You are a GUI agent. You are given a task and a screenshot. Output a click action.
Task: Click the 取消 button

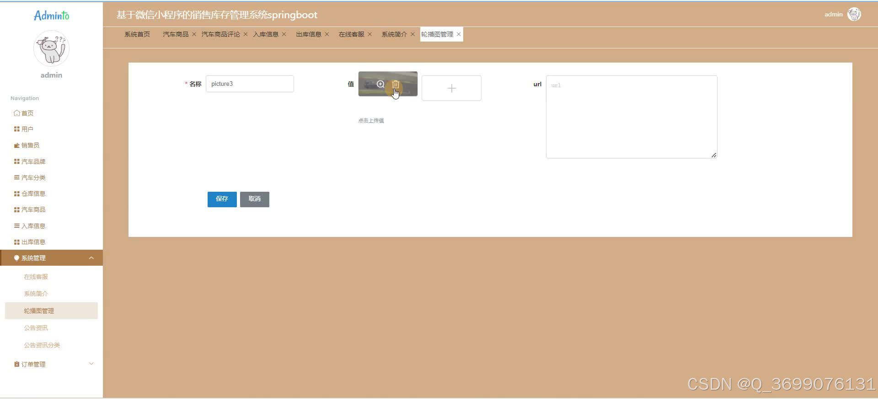click(255, 199)
